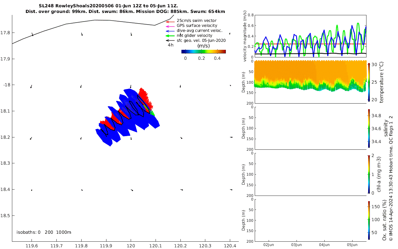Click the '-18.2' latitude tick label
Screen dimensions: 398x249
click(5, 137)
